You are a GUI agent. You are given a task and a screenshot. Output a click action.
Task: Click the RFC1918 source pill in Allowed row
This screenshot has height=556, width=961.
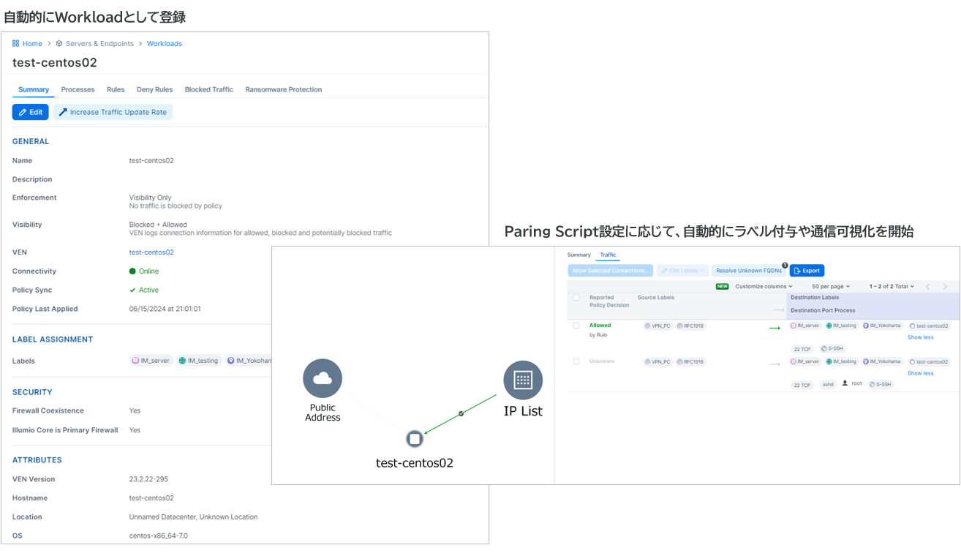[x=690, y=326]
